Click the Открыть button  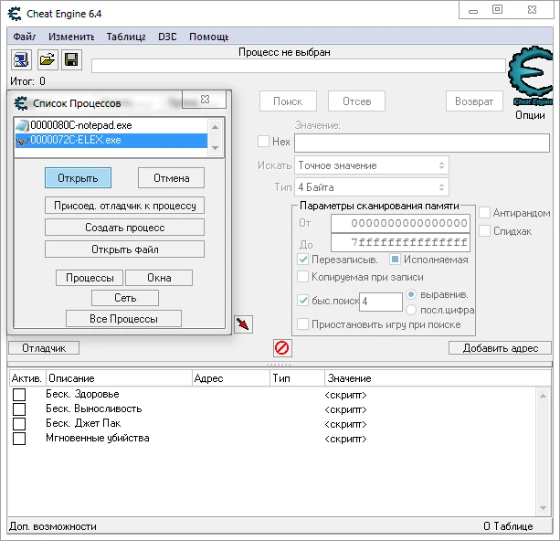78,178
